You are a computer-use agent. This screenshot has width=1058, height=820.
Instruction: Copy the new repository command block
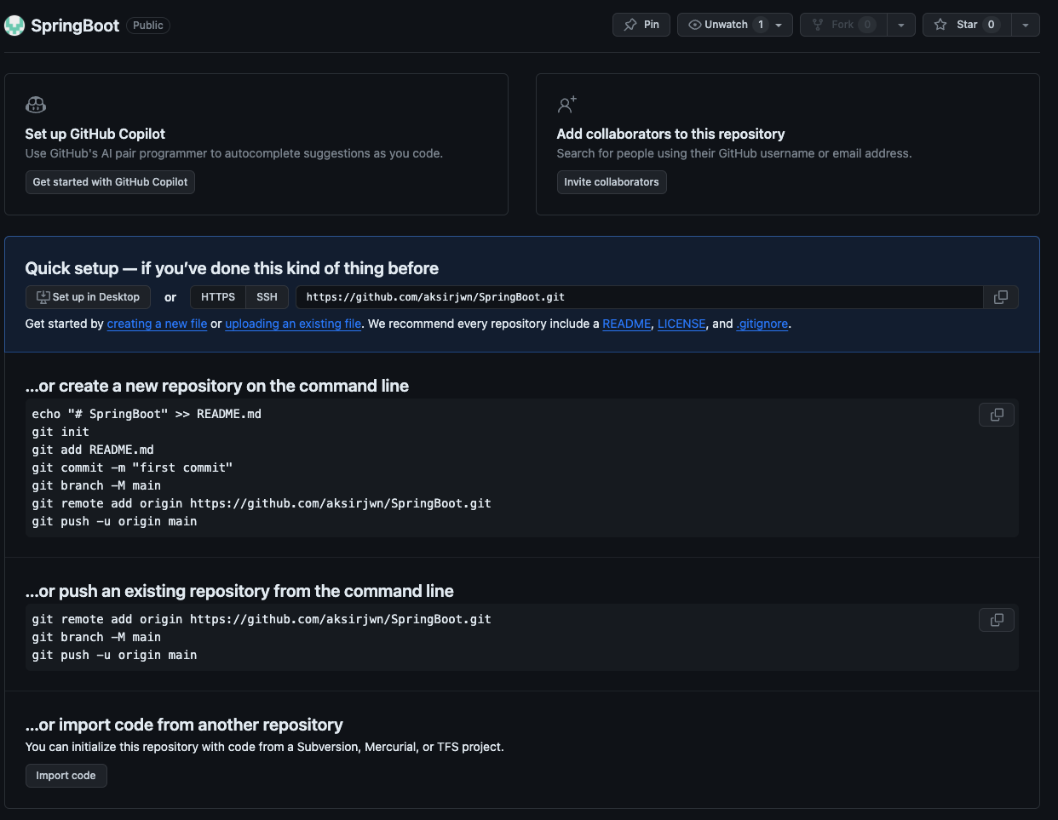[x=997, y=415]
